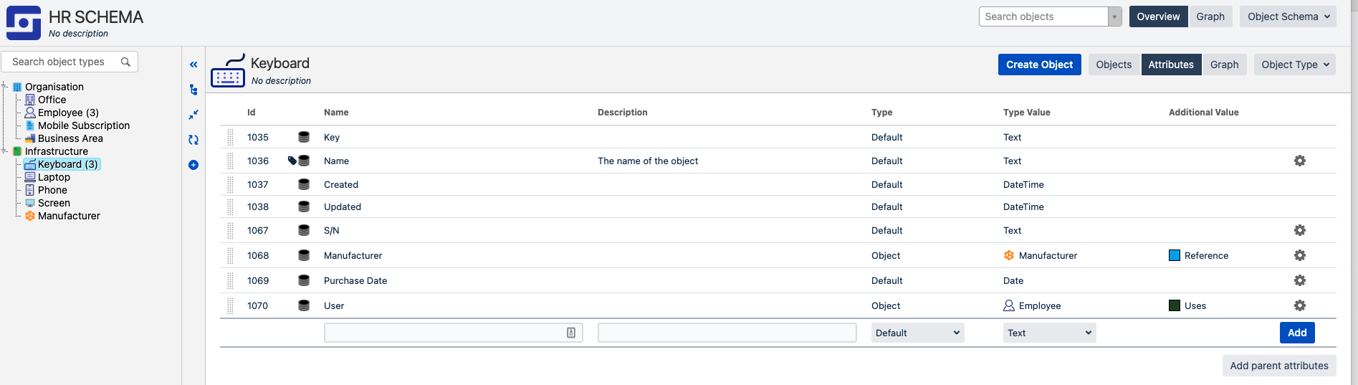The image size is (1358, 385).
Task: Click the magnifier in Search object types
Action: 125,62
